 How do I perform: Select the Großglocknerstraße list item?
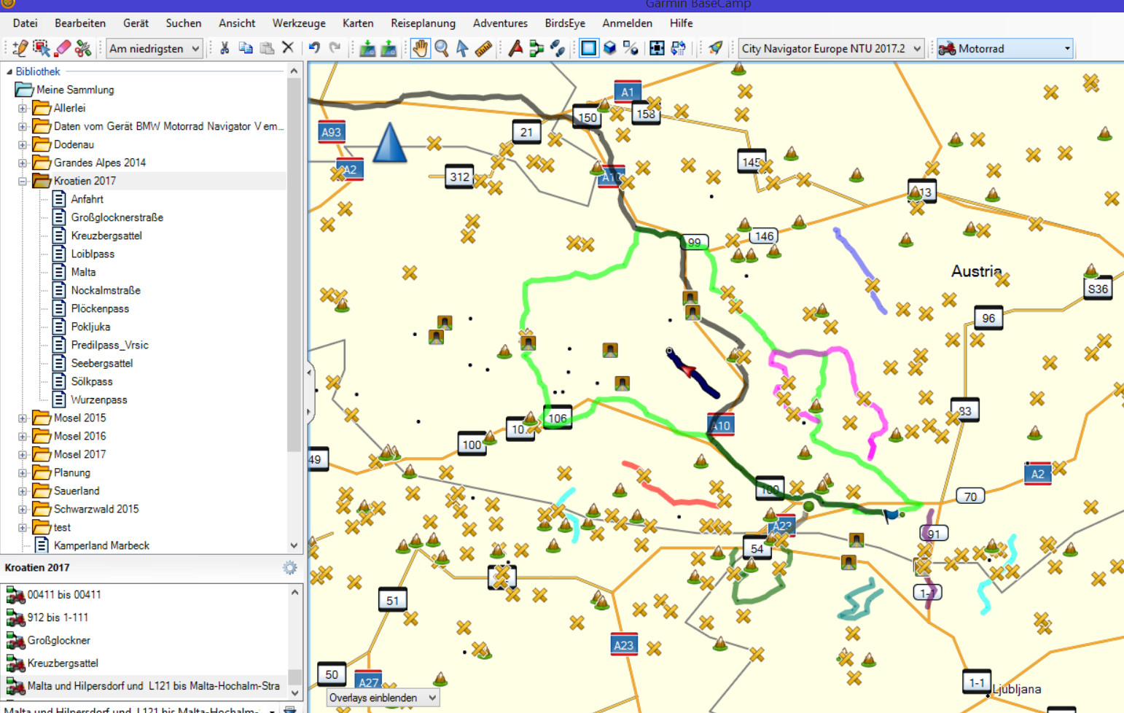117,217
